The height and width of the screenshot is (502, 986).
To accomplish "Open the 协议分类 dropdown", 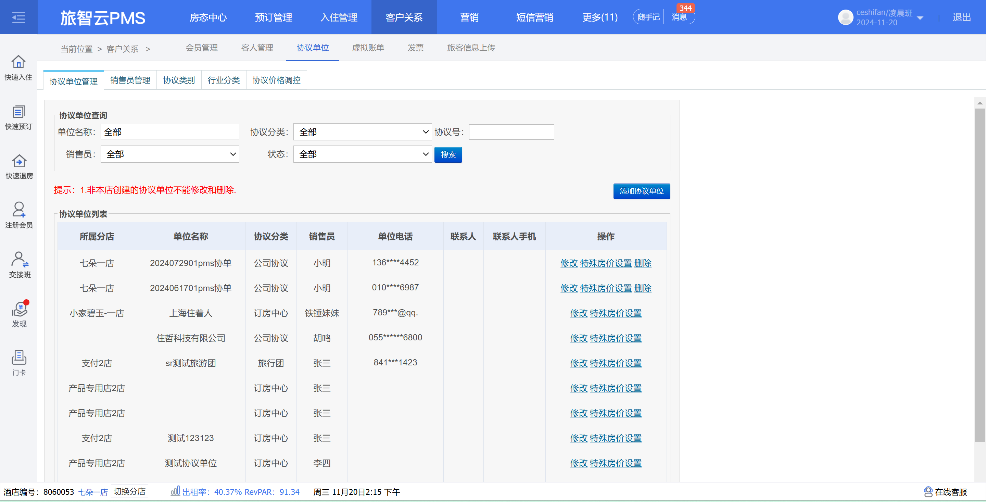I will [362, 132].
